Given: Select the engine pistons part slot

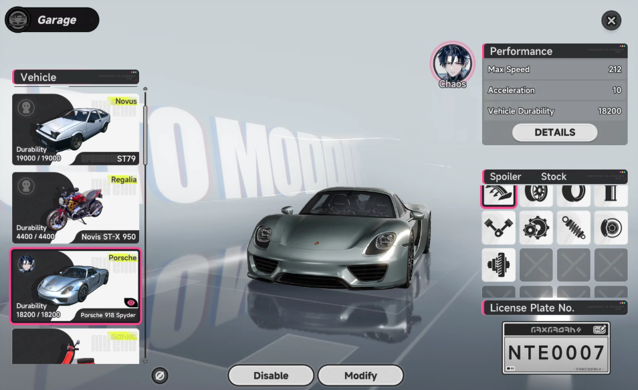Looking at the screenshot, I should click(498, 227).
